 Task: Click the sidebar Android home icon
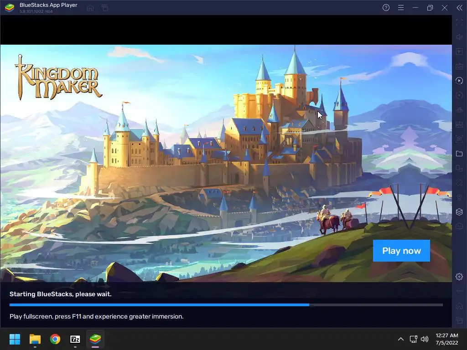(x=459, y=306)
